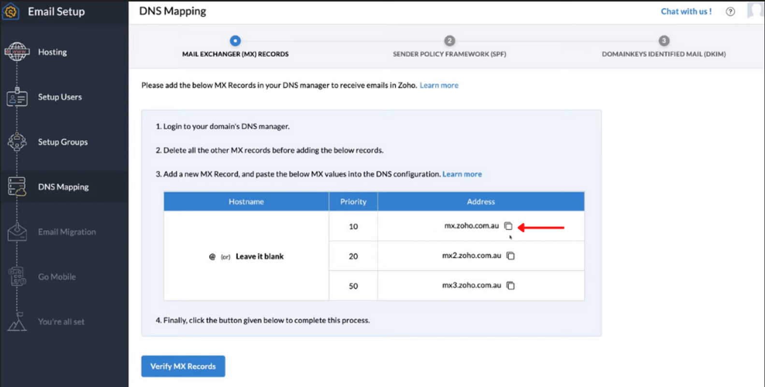Click the Setup Users ID card icon

[17, 97]
